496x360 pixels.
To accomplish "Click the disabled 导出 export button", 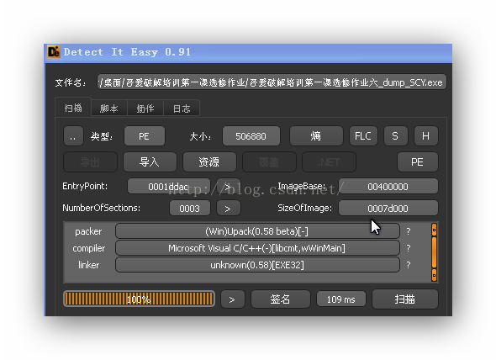I will (90, 162).
